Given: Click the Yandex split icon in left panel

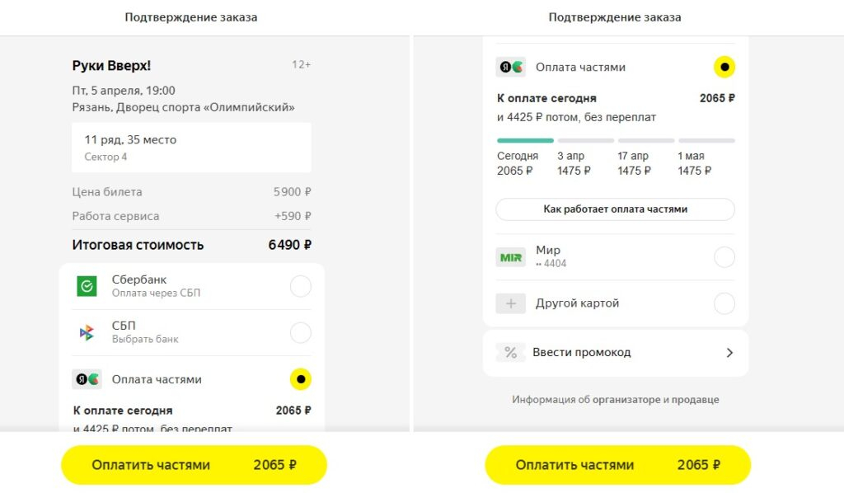Looking at the screenshot, I should [87, 379].
